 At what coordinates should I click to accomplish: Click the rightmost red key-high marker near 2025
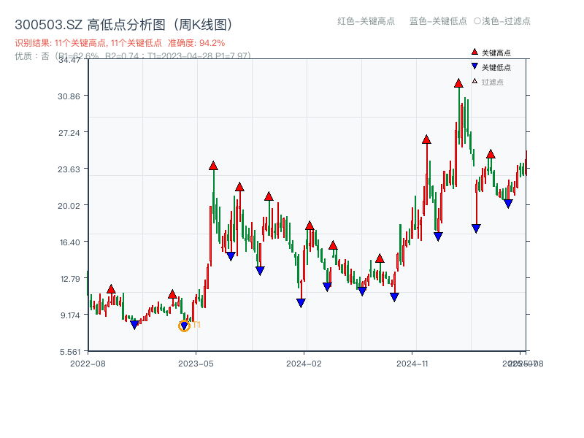click(x=490, y=154)
